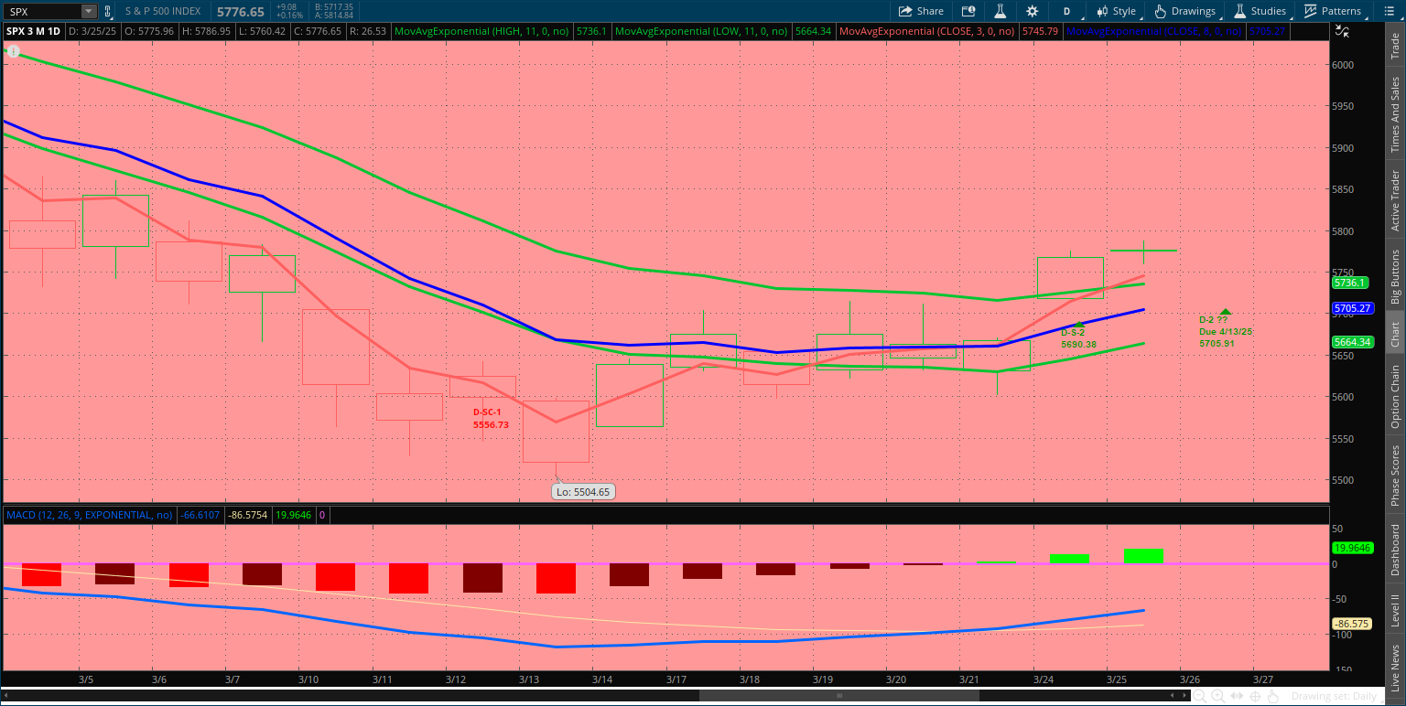
Task: Click the chart alert exclamation badge
Action: click(x=13, y=51)
